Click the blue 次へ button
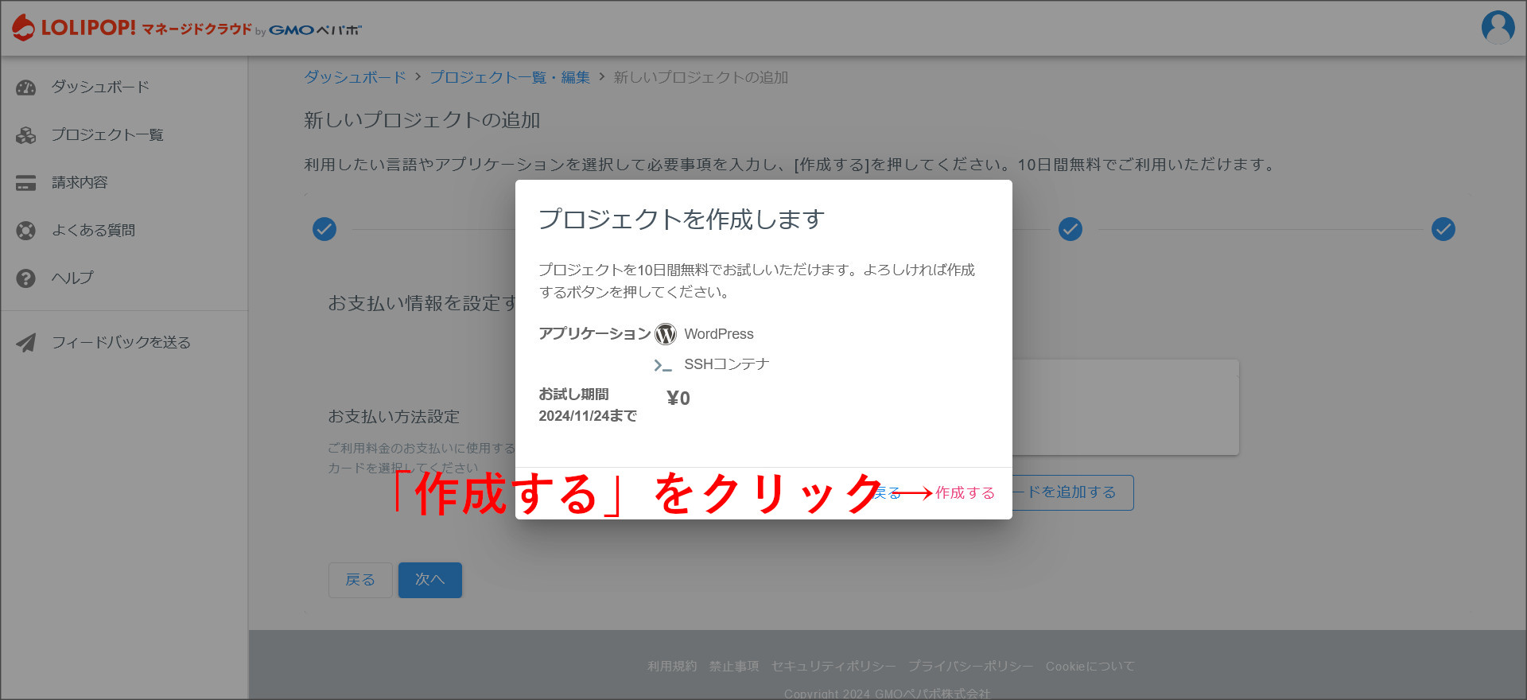This screenshot has height=700, width=1527. click(430, 580)
